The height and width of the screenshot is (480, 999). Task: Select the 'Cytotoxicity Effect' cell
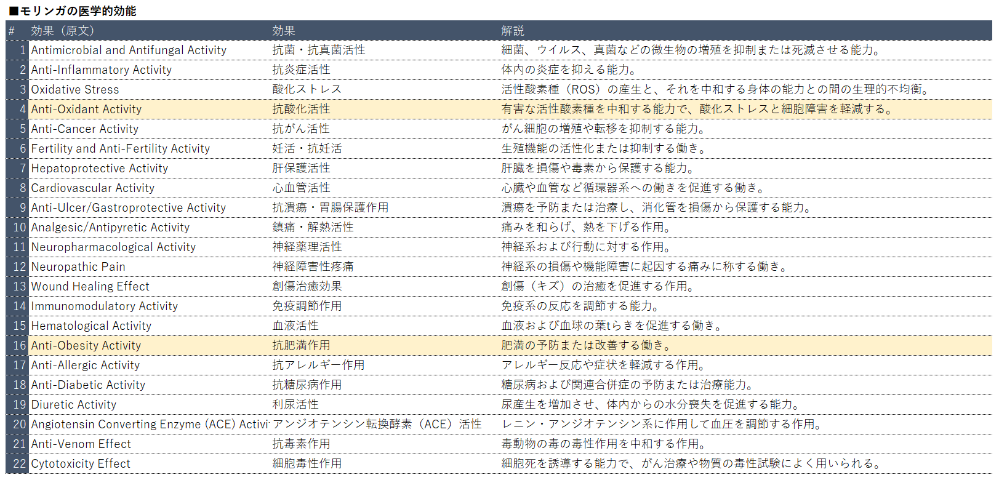point(150,464)
